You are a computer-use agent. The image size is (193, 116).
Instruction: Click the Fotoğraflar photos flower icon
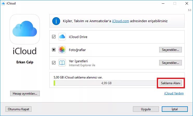pyautogui.click(x=62, y=50)
